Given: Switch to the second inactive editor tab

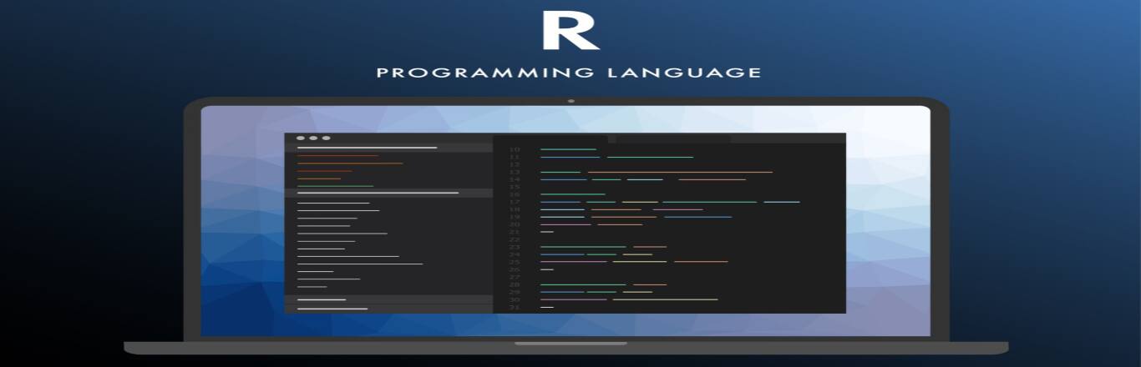Looking at the screenshot, I should [x=673, y=138].
